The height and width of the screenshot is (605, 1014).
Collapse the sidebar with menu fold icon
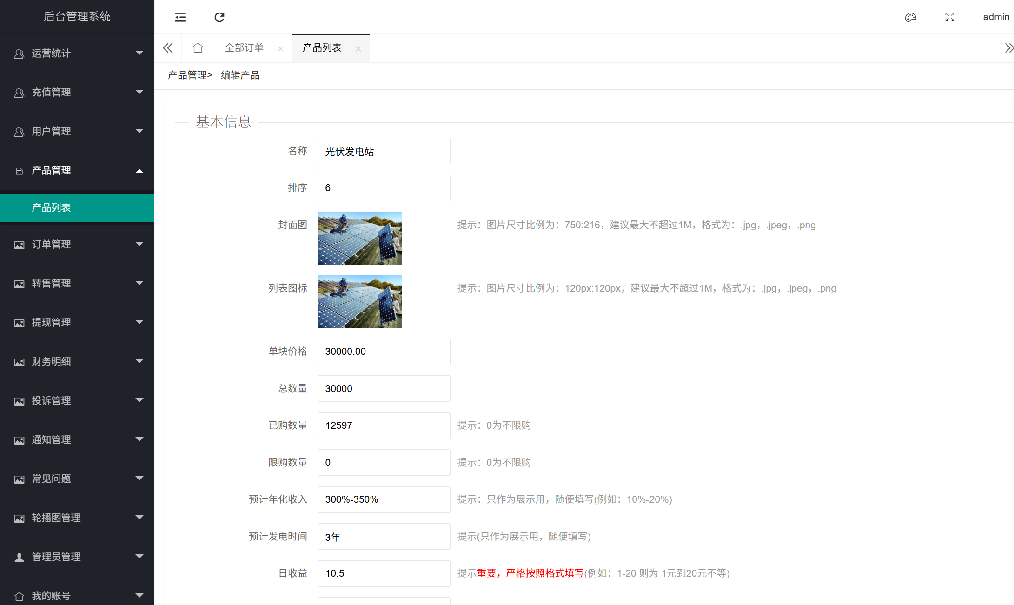point(180,17)
